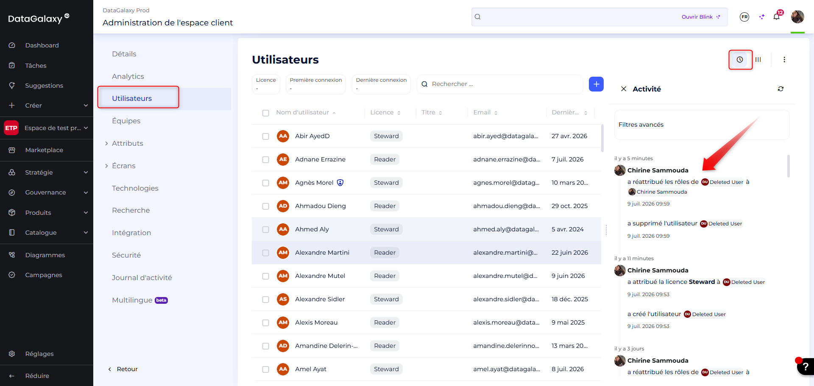The image size is (814, 386).
Task: Select the Ahmed Aly row checkbox
Action: point(265,230)
